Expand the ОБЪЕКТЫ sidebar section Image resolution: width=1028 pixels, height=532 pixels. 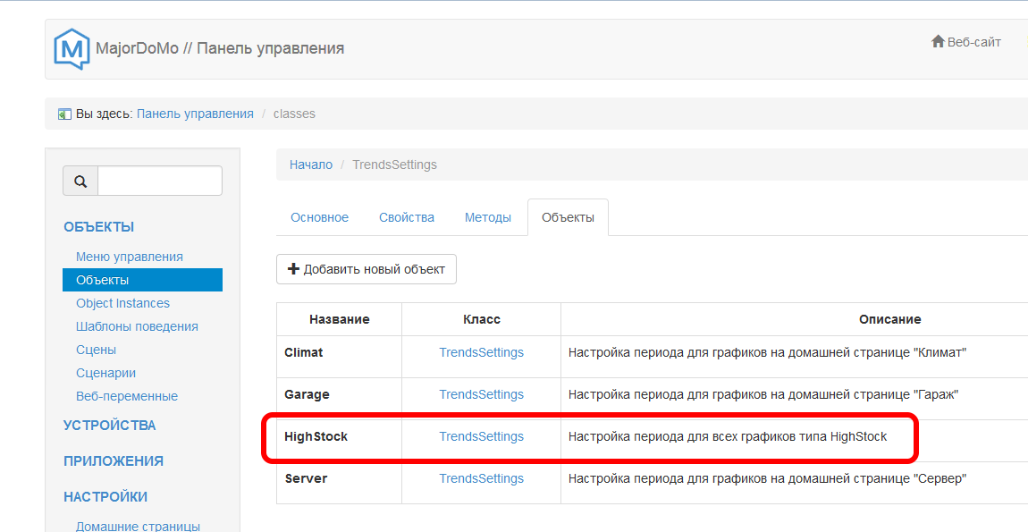99,227
